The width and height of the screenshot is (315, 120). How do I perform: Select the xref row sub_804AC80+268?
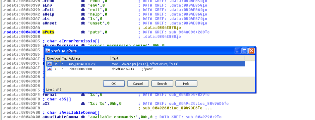tap(146, 64)
